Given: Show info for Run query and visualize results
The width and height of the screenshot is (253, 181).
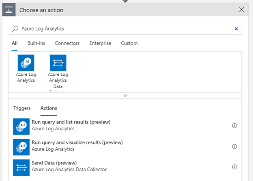Looking at the screenshot, I should click(234, 146).
